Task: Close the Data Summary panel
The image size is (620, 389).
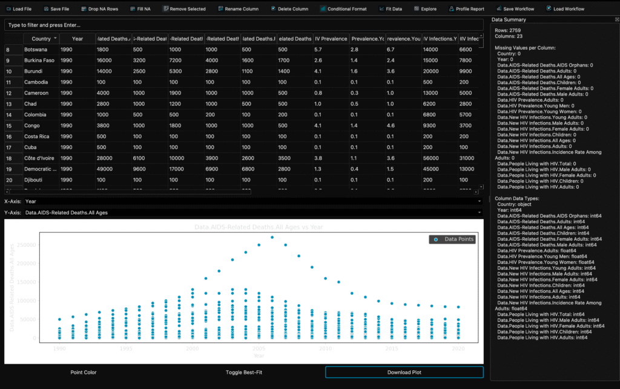Action: [616, 20]
